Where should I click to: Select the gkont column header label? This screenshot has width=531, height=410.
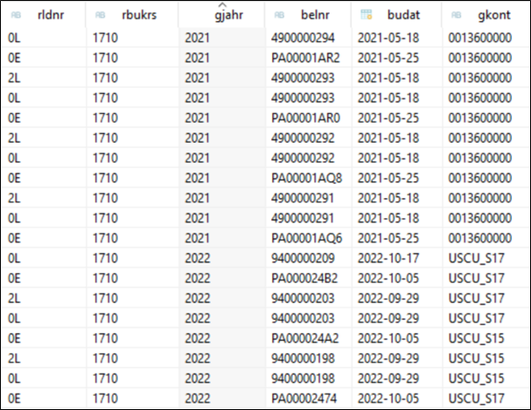pos(494,15)
